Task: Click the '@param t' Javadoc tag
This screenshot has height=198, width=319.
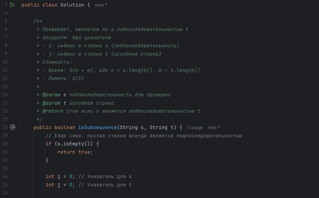Action: tap(54, 103)
